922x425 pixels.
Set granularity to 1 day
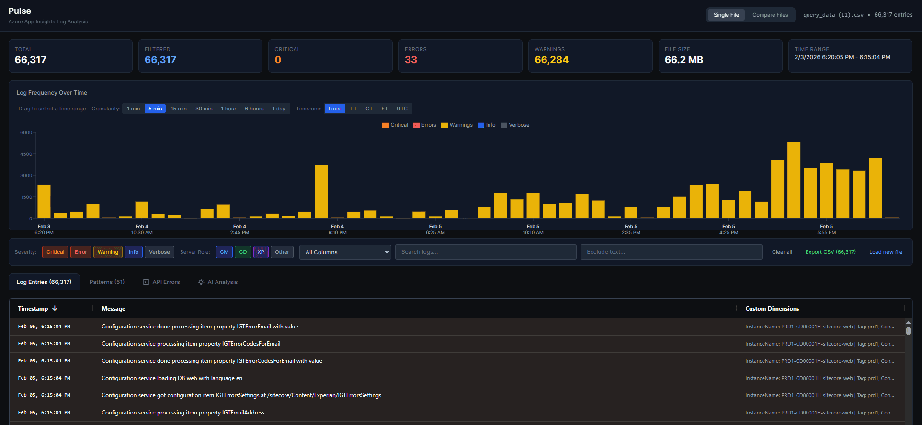(279, 109)
